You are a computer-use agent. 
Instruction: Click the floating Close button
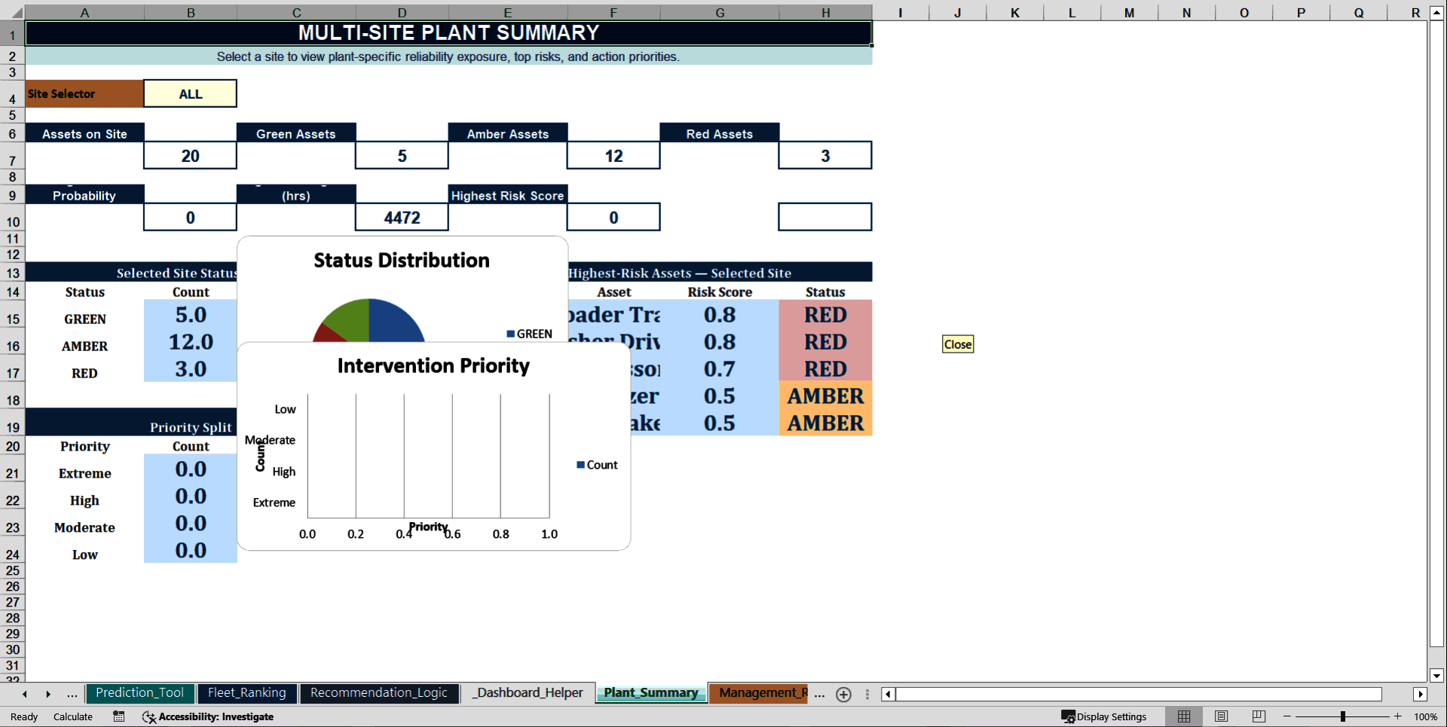[957, 344]
